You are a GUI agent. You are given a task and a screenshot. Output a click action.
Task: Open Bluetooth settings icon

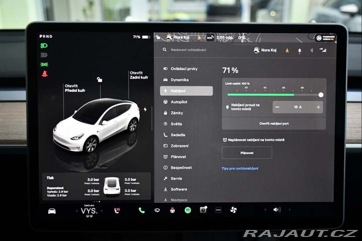click(x=312, y=50)
